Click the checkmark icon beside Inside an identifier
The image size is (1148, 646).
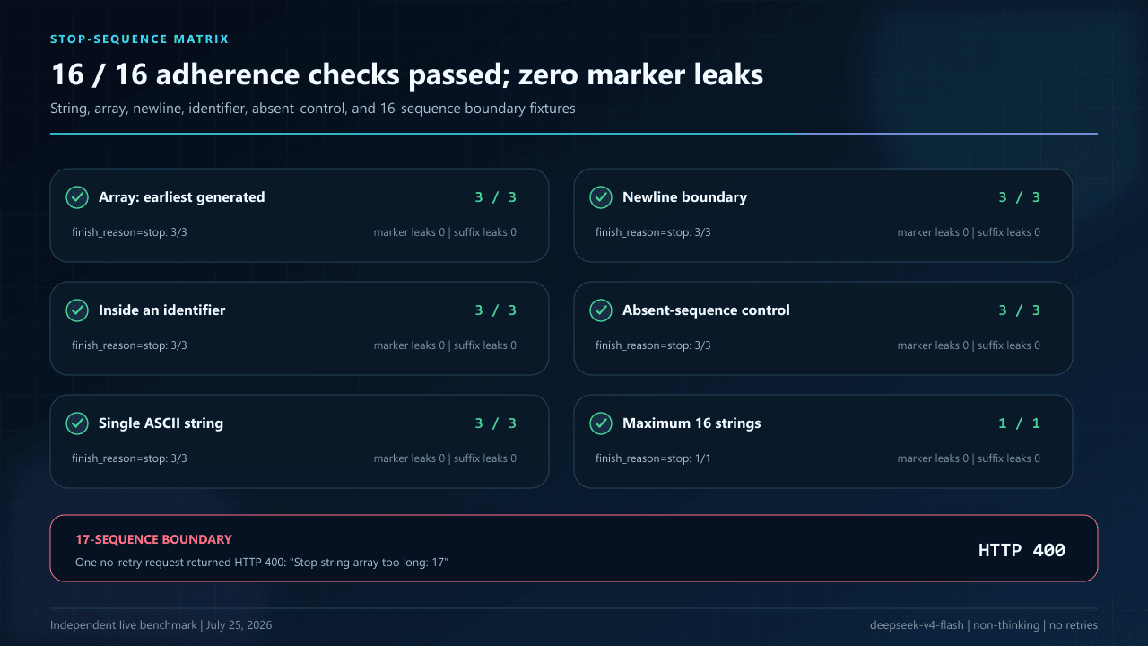coord(77,310)
